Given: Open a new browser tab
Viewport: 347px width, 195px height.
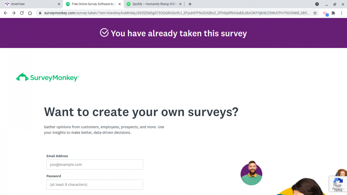Looking at the screenshot, I should 190,4.
